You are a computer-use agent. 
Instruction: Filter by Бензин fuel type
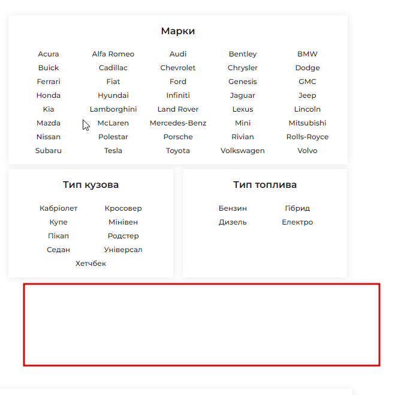(x=233, y=208)
